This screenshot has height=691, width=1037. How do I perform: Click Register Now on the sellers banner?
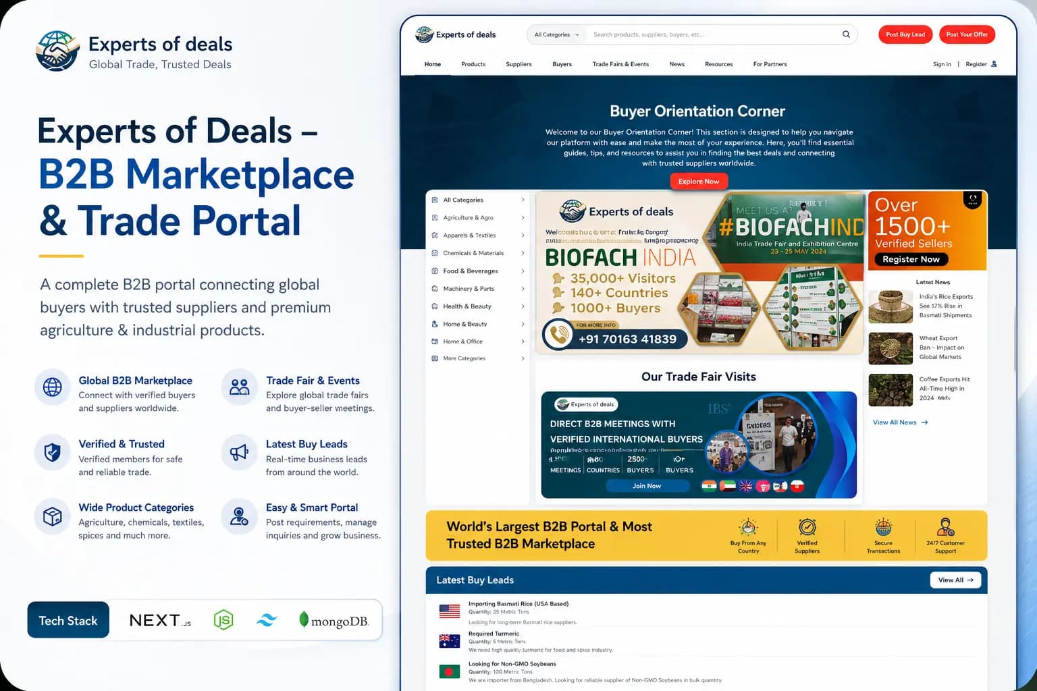click(911, 259)
